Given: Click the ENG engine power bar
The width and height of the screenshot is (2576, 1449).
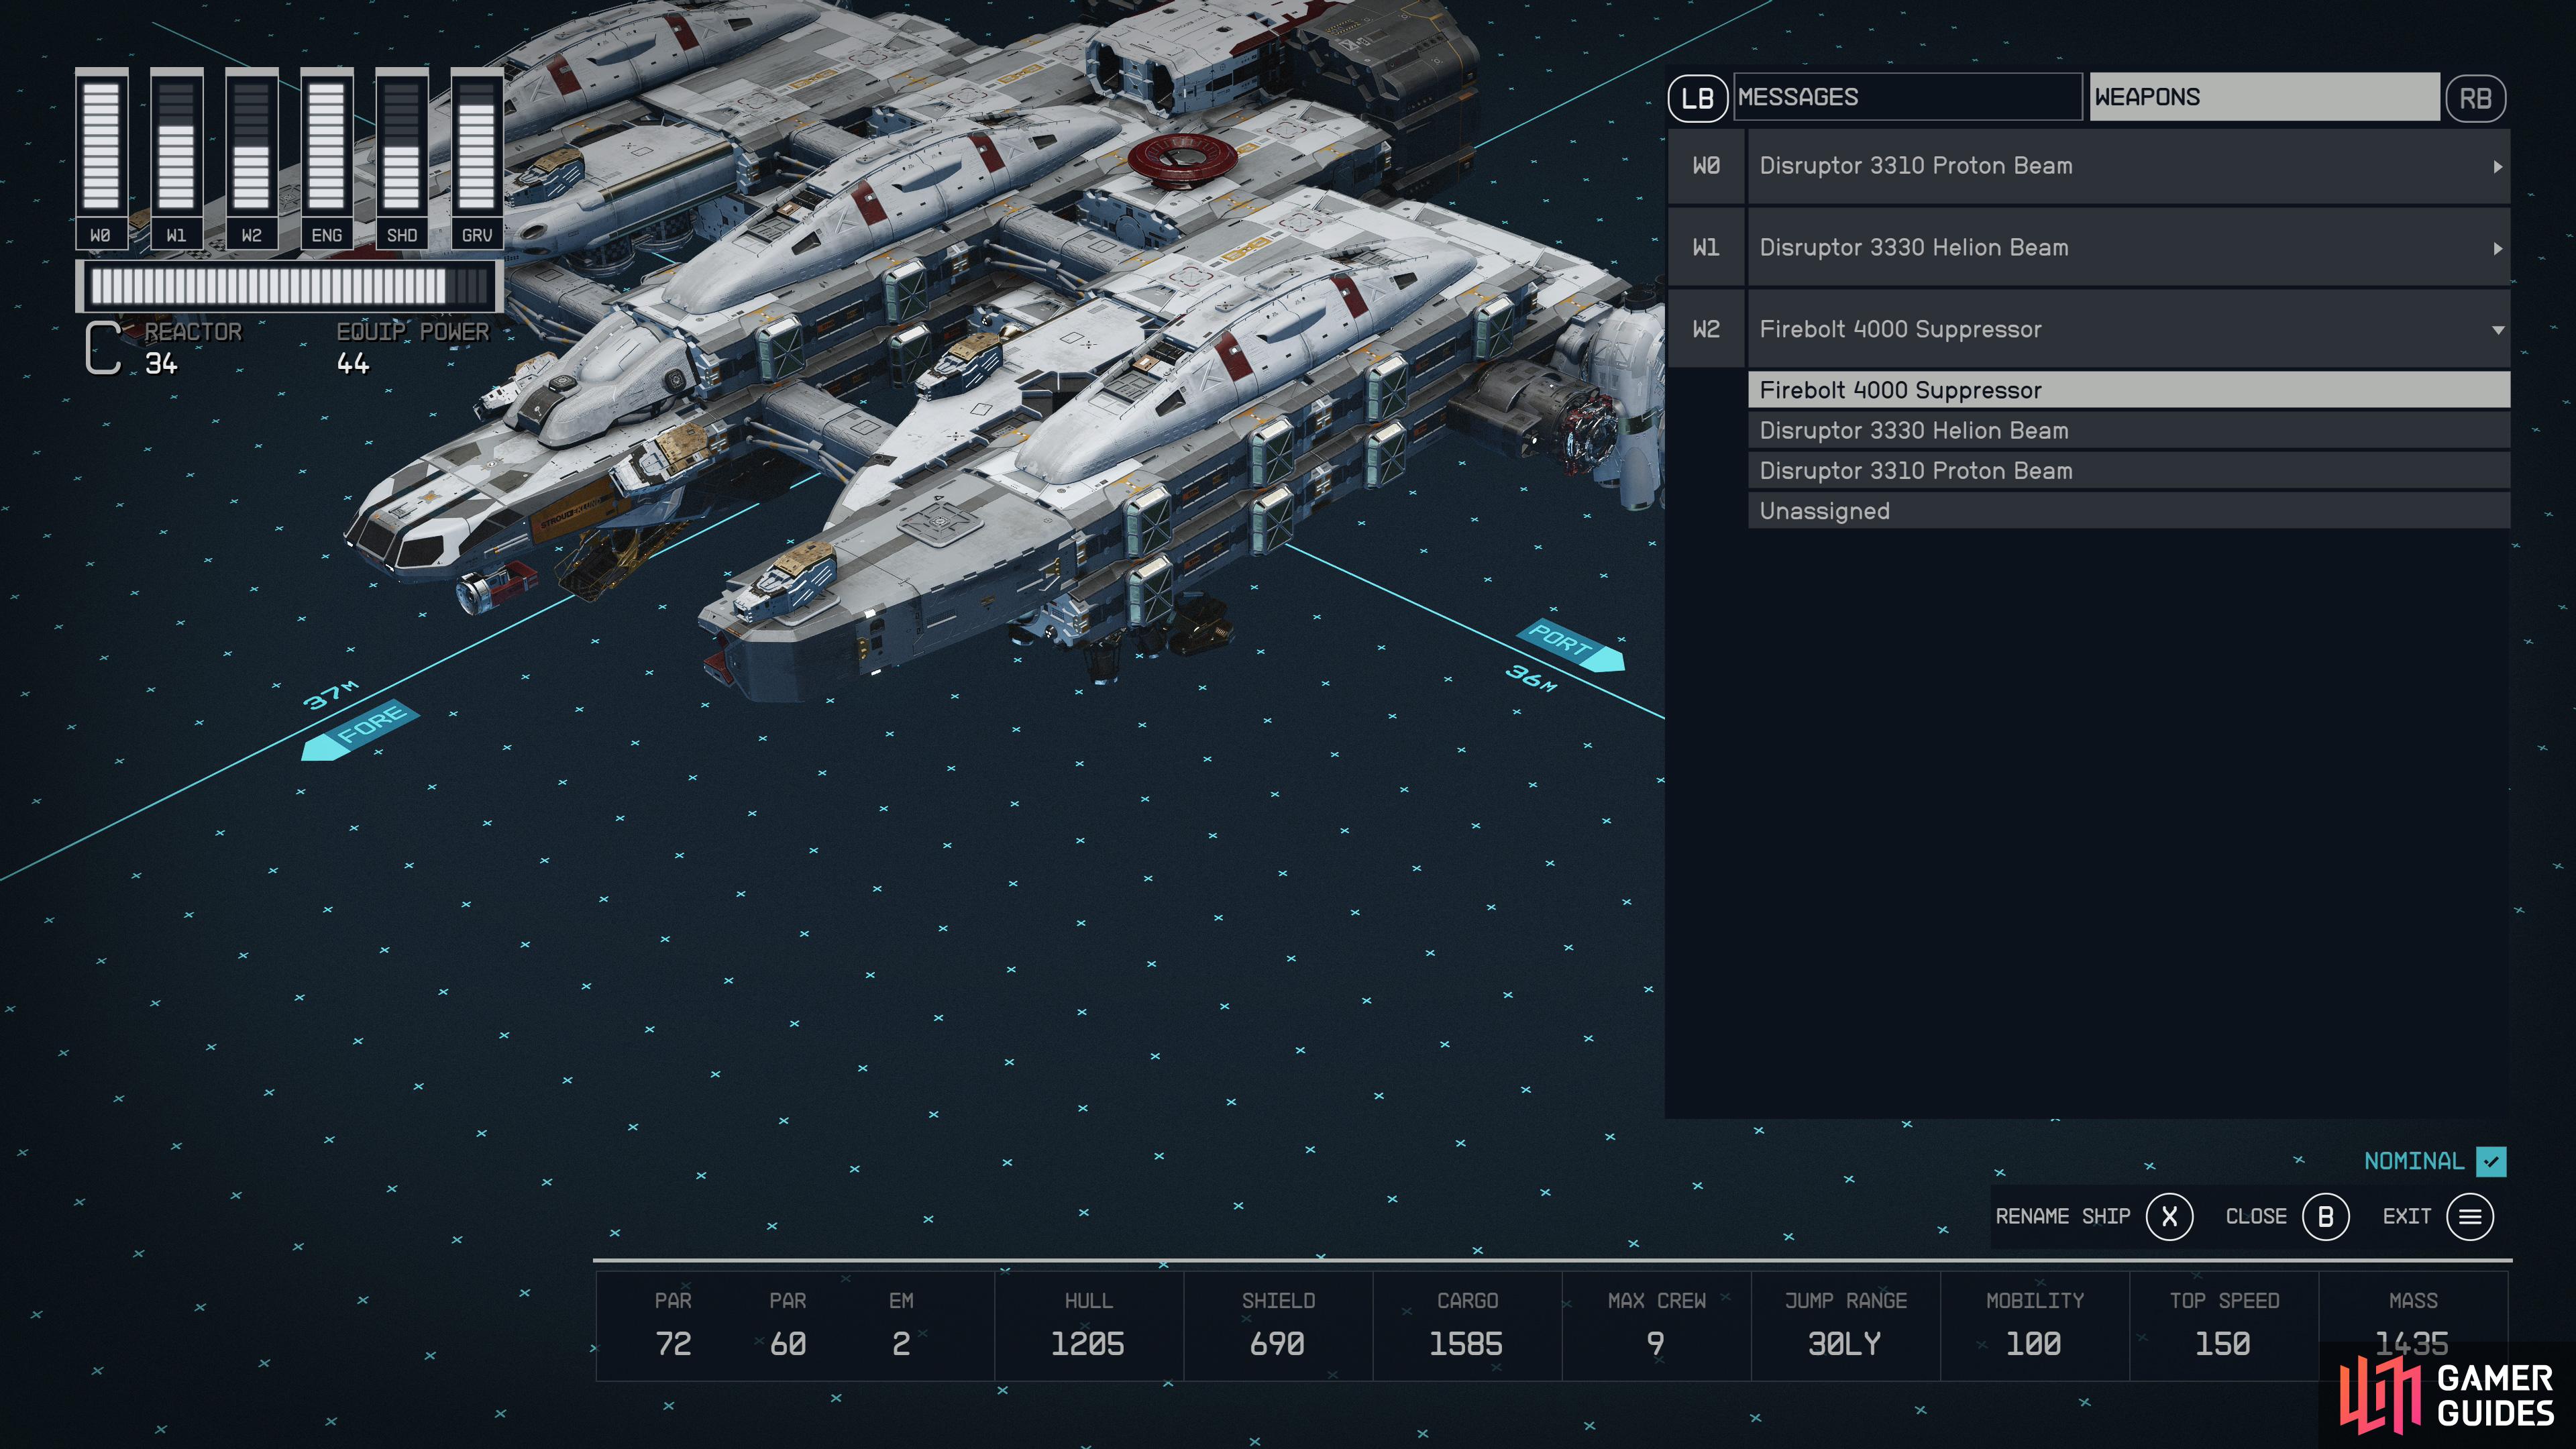Looking at the screenshot, I should [327, 145].
